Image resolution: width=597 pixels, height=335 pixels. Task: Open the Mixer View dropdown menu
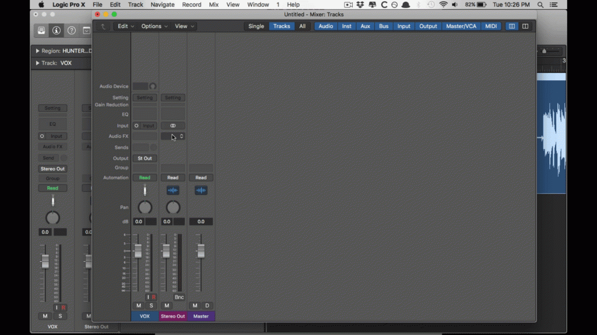pos(184,26)
